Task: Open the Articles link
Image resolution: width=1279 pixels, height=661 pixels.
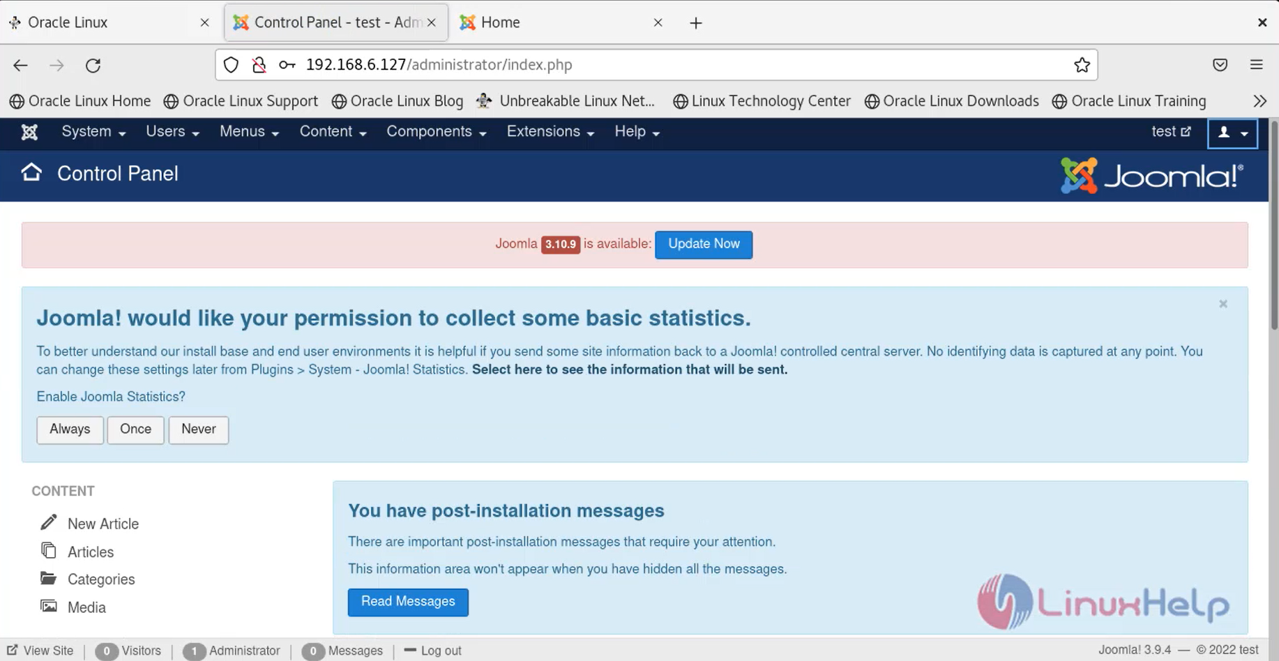Action: [91, 552]
